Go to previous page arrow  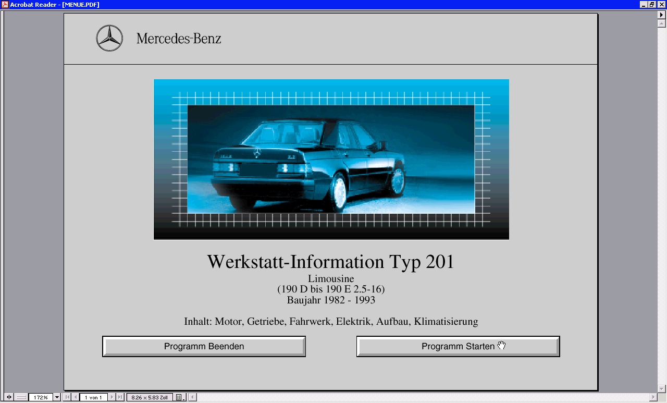(76, 397)
